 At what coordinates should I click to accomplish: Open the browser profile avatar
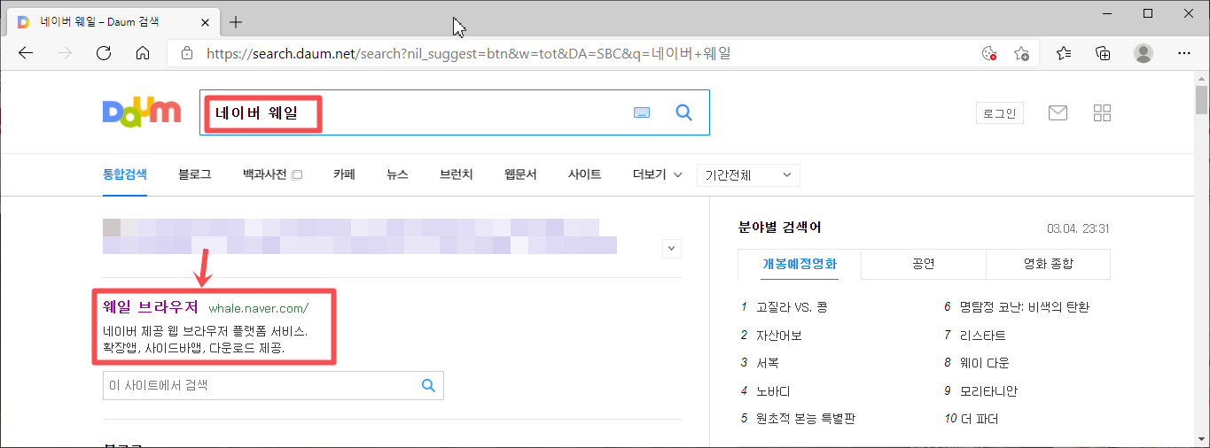tap(1144, 53)
